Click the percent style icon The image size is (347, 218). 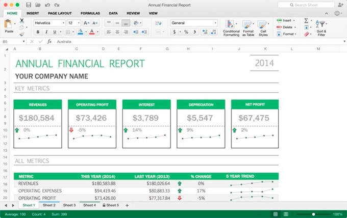tap(186, 32)
